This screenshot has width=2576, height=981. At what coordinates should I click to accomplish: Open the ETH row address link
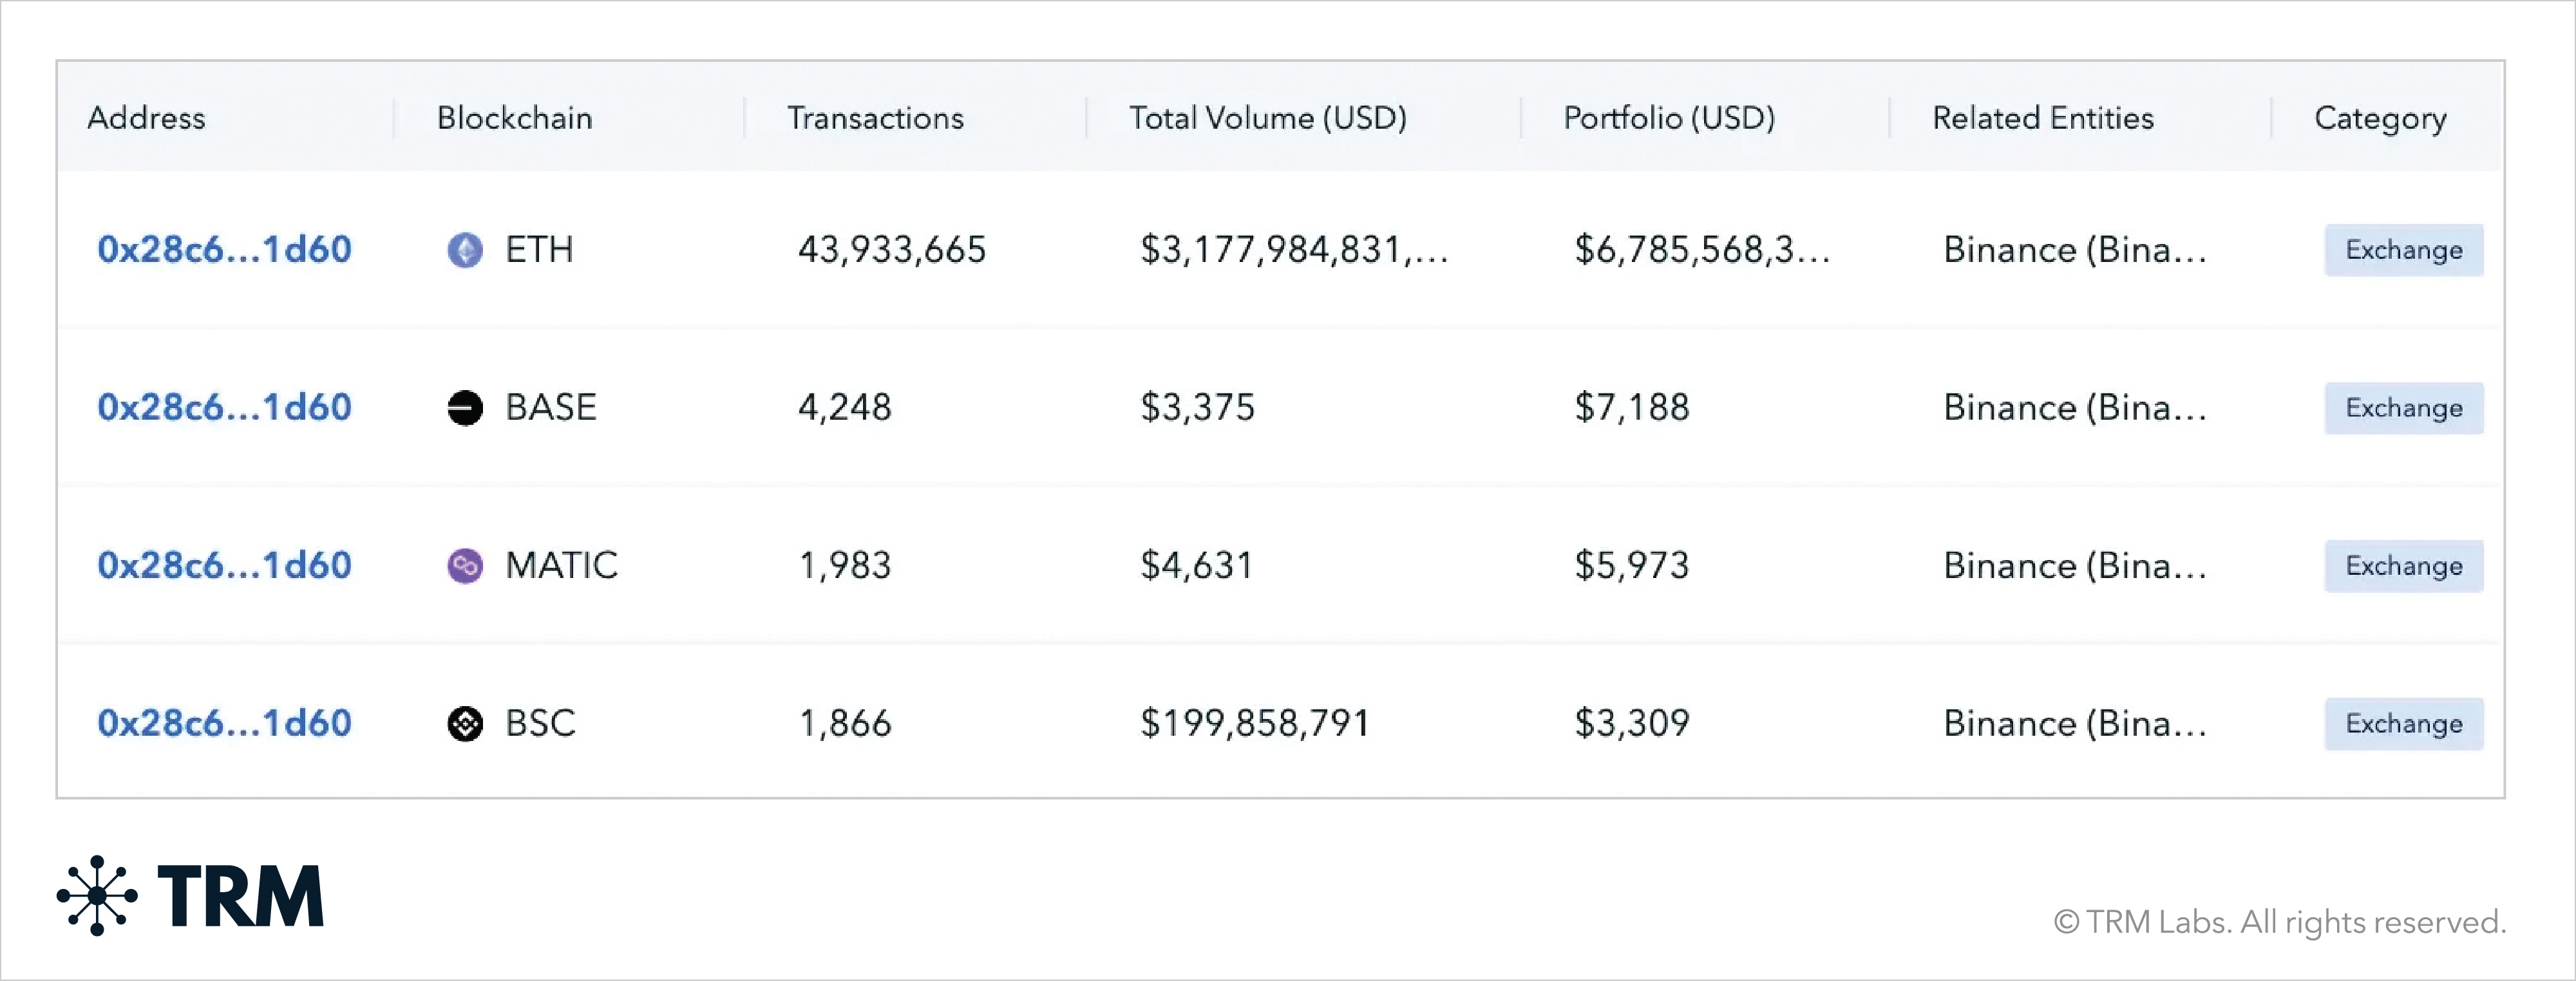(x=224, y=250)
